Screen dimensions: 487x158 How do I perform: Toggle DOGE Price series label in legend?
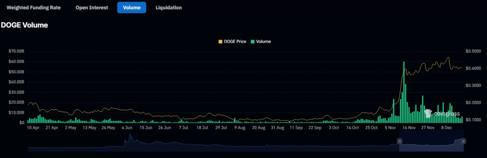(x=235, y=42)
